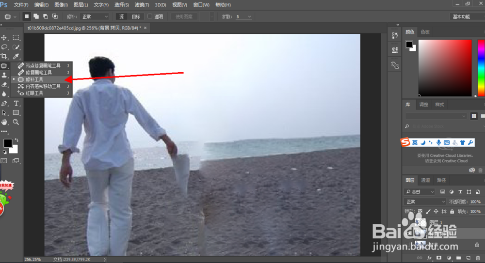Swap foreground and background colors arrow

16,140
